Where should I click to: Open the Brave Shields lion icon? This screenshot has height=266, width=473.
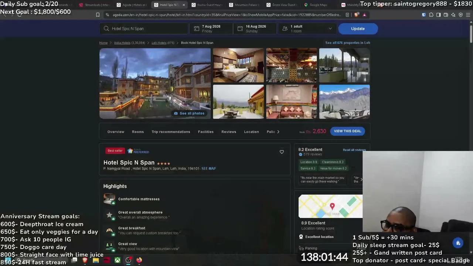tap(356, 15)
